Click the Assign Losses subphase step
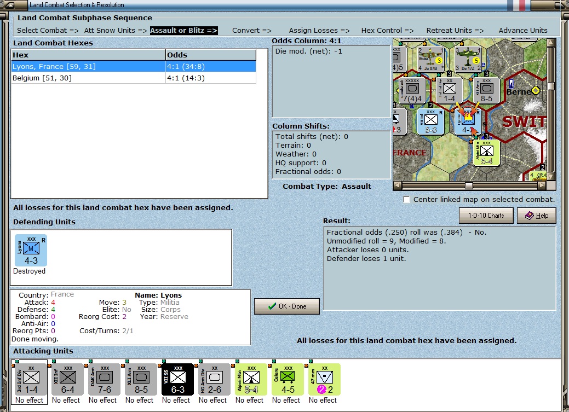This screenshot has width=569, height=412. [x=319, y=31]
